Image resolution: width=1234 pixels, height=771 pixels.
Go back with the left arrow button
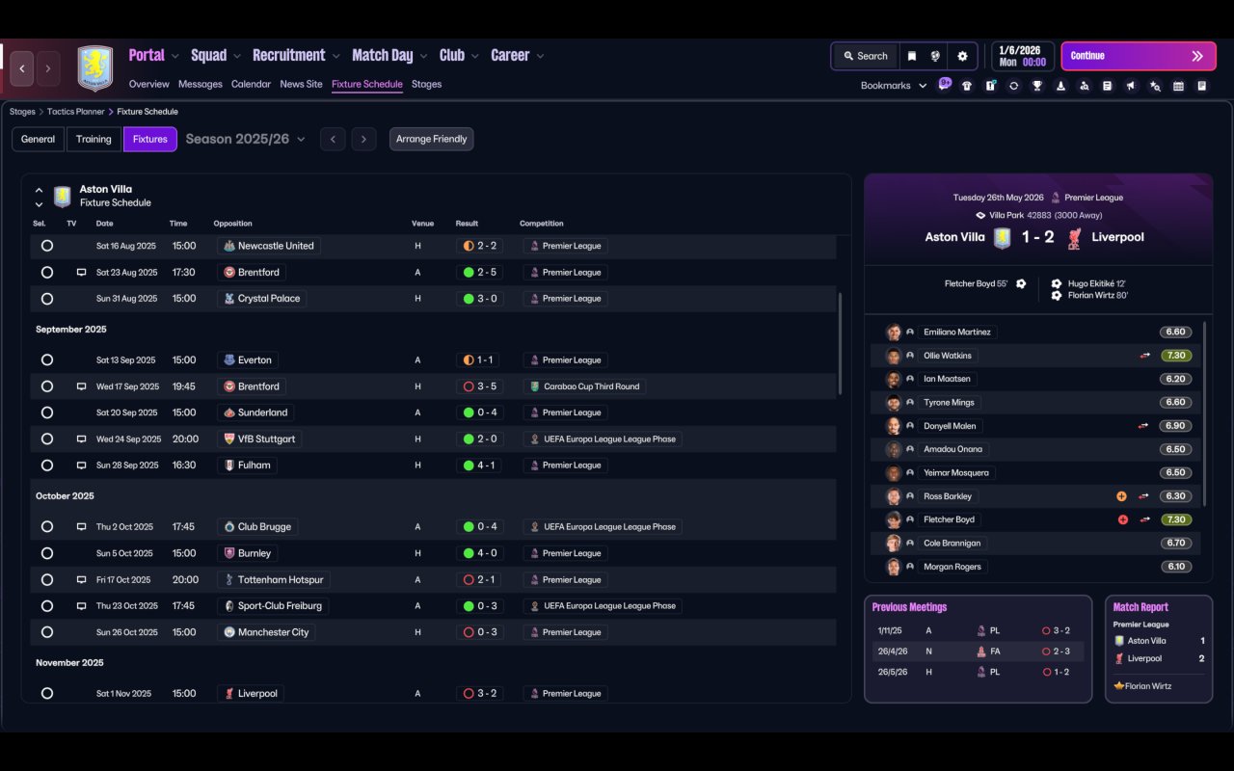(22, 69)
